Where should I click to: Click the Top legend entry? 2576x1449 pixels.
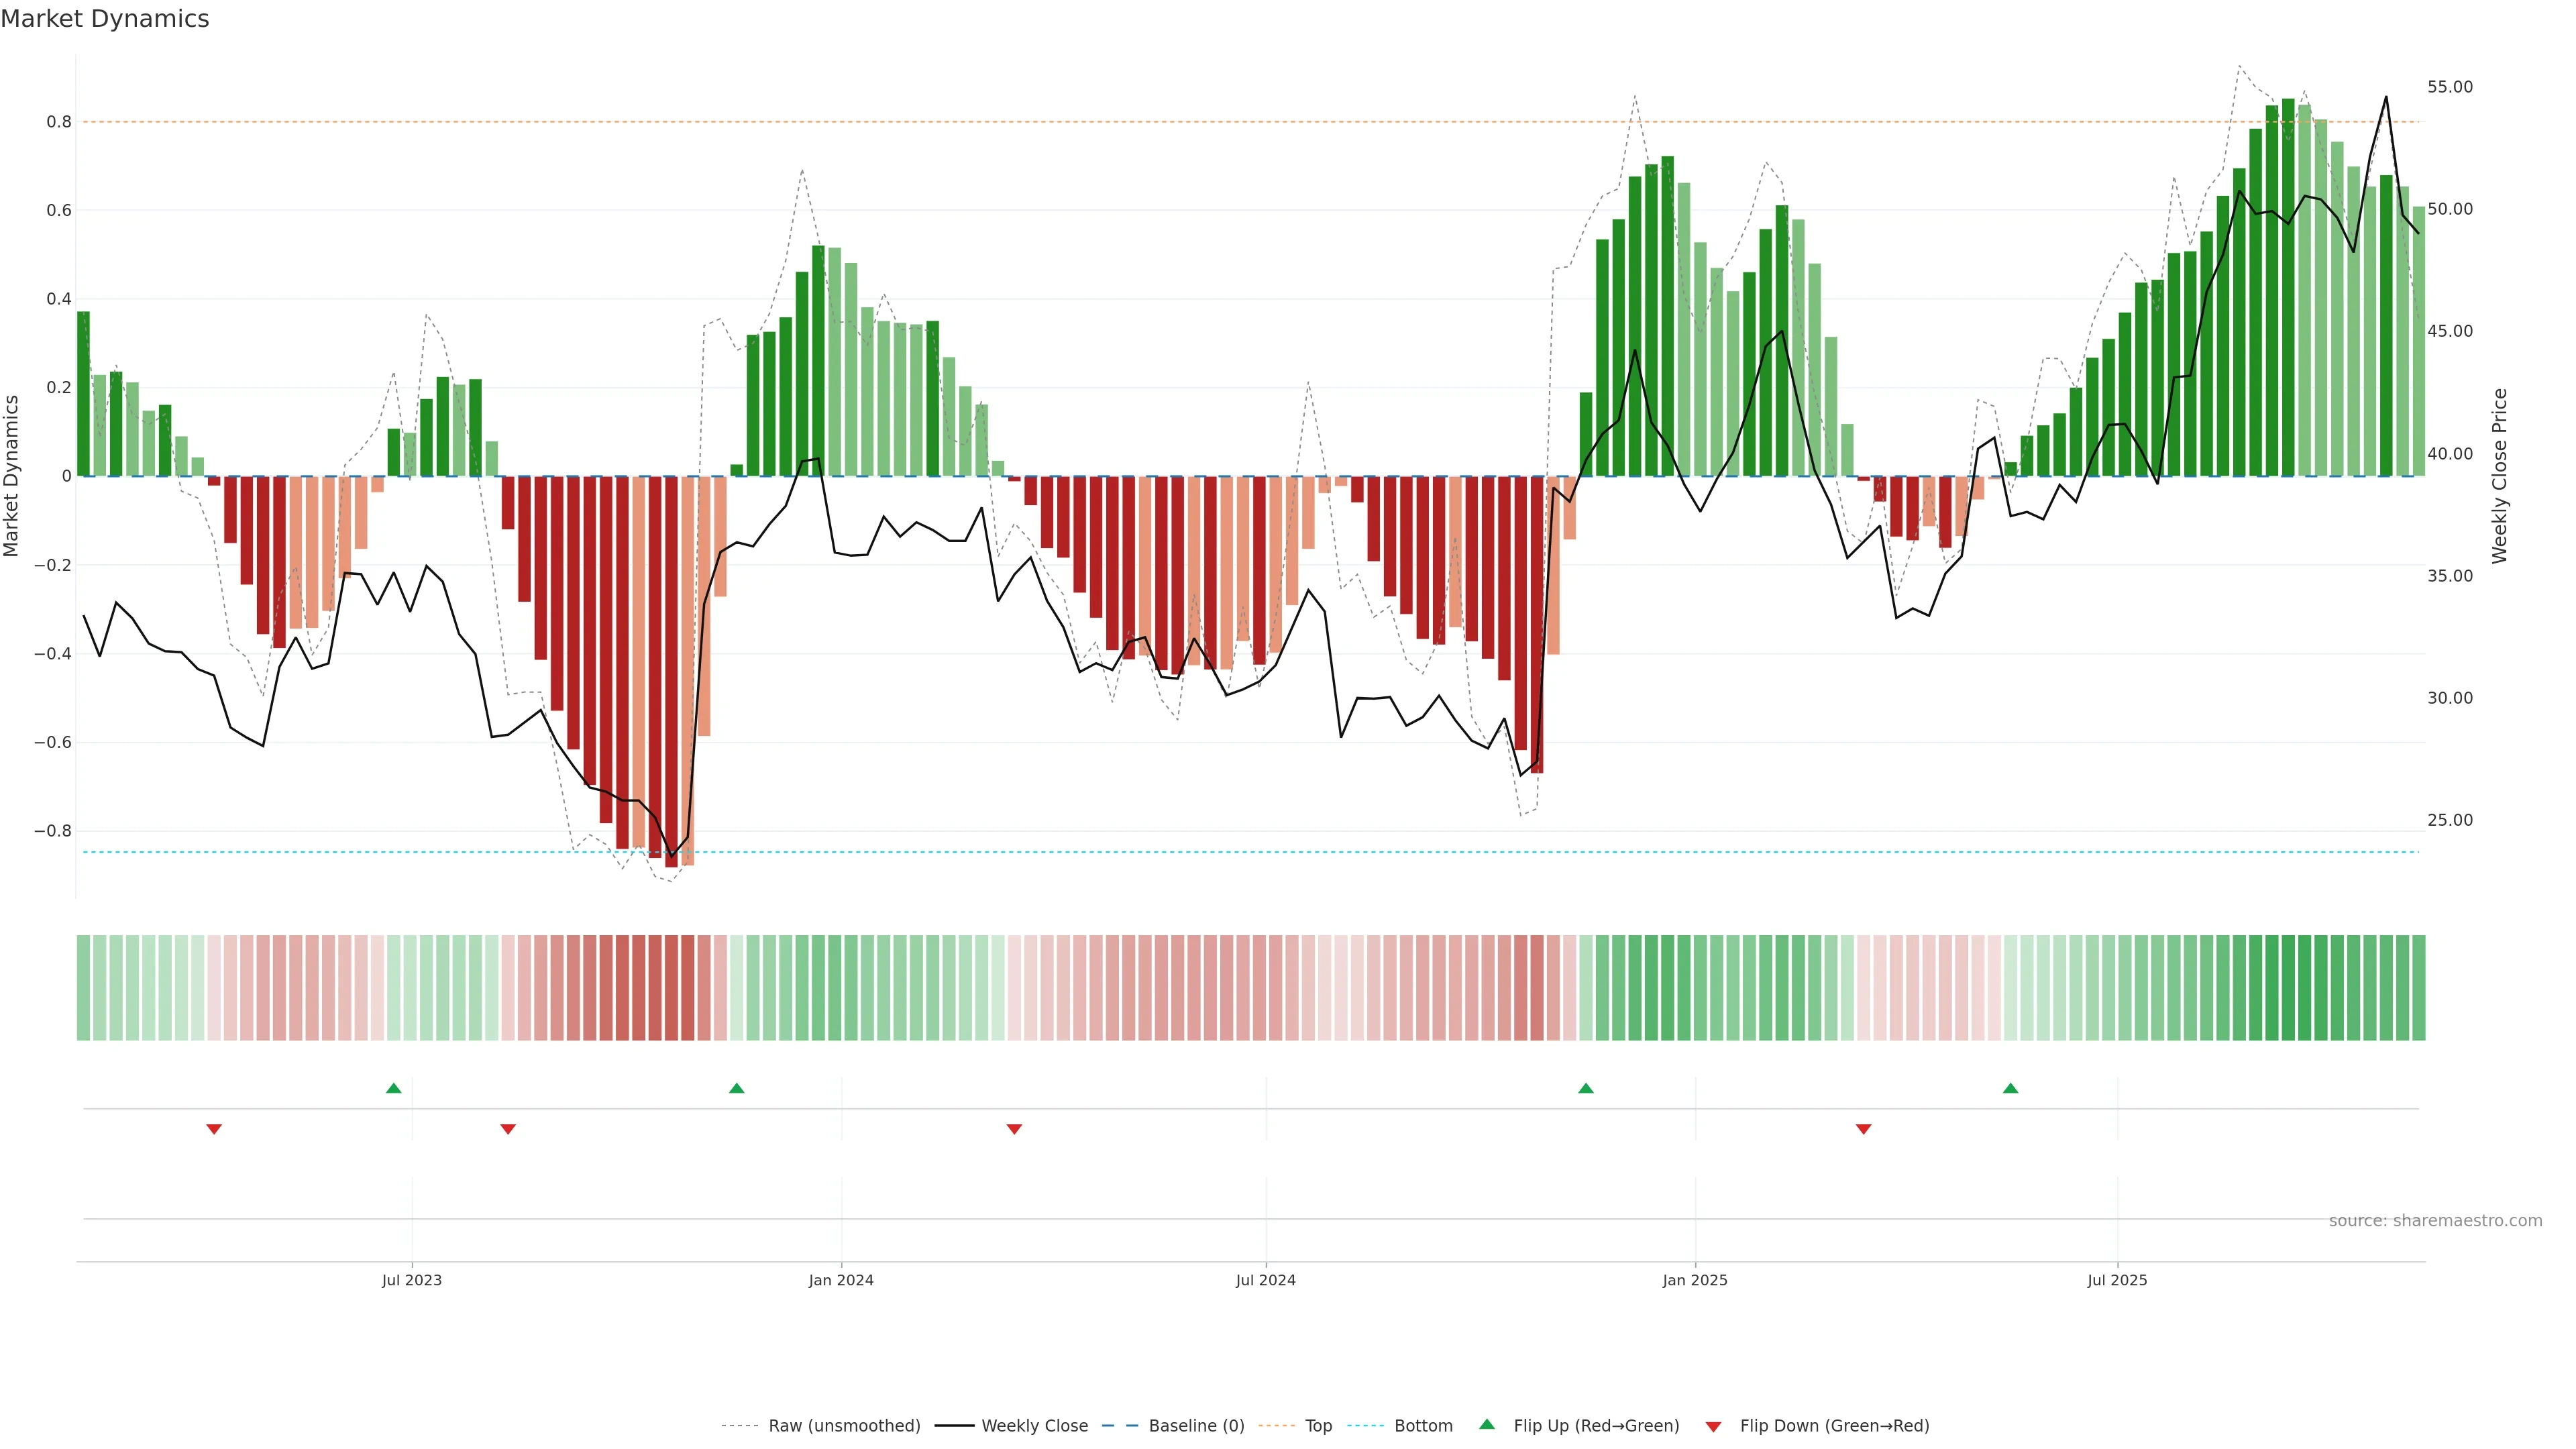pos(1318,1425)
